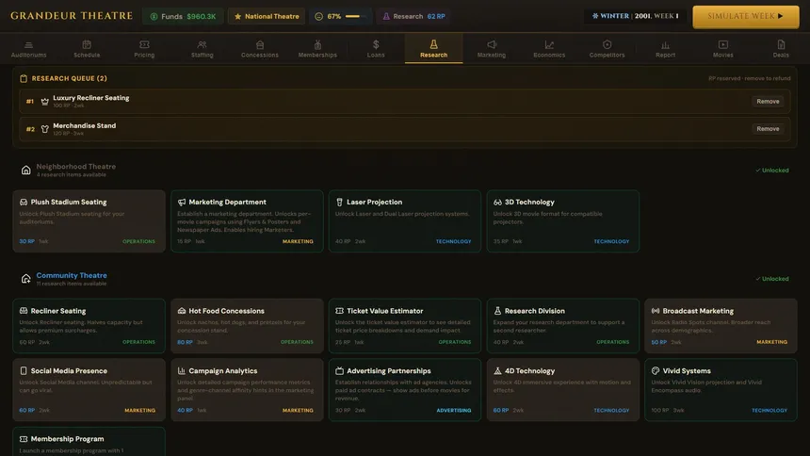This screenshot has height=456, width=810.
Task: Click the flask icon in Research points badge
Action: (386, 17)
